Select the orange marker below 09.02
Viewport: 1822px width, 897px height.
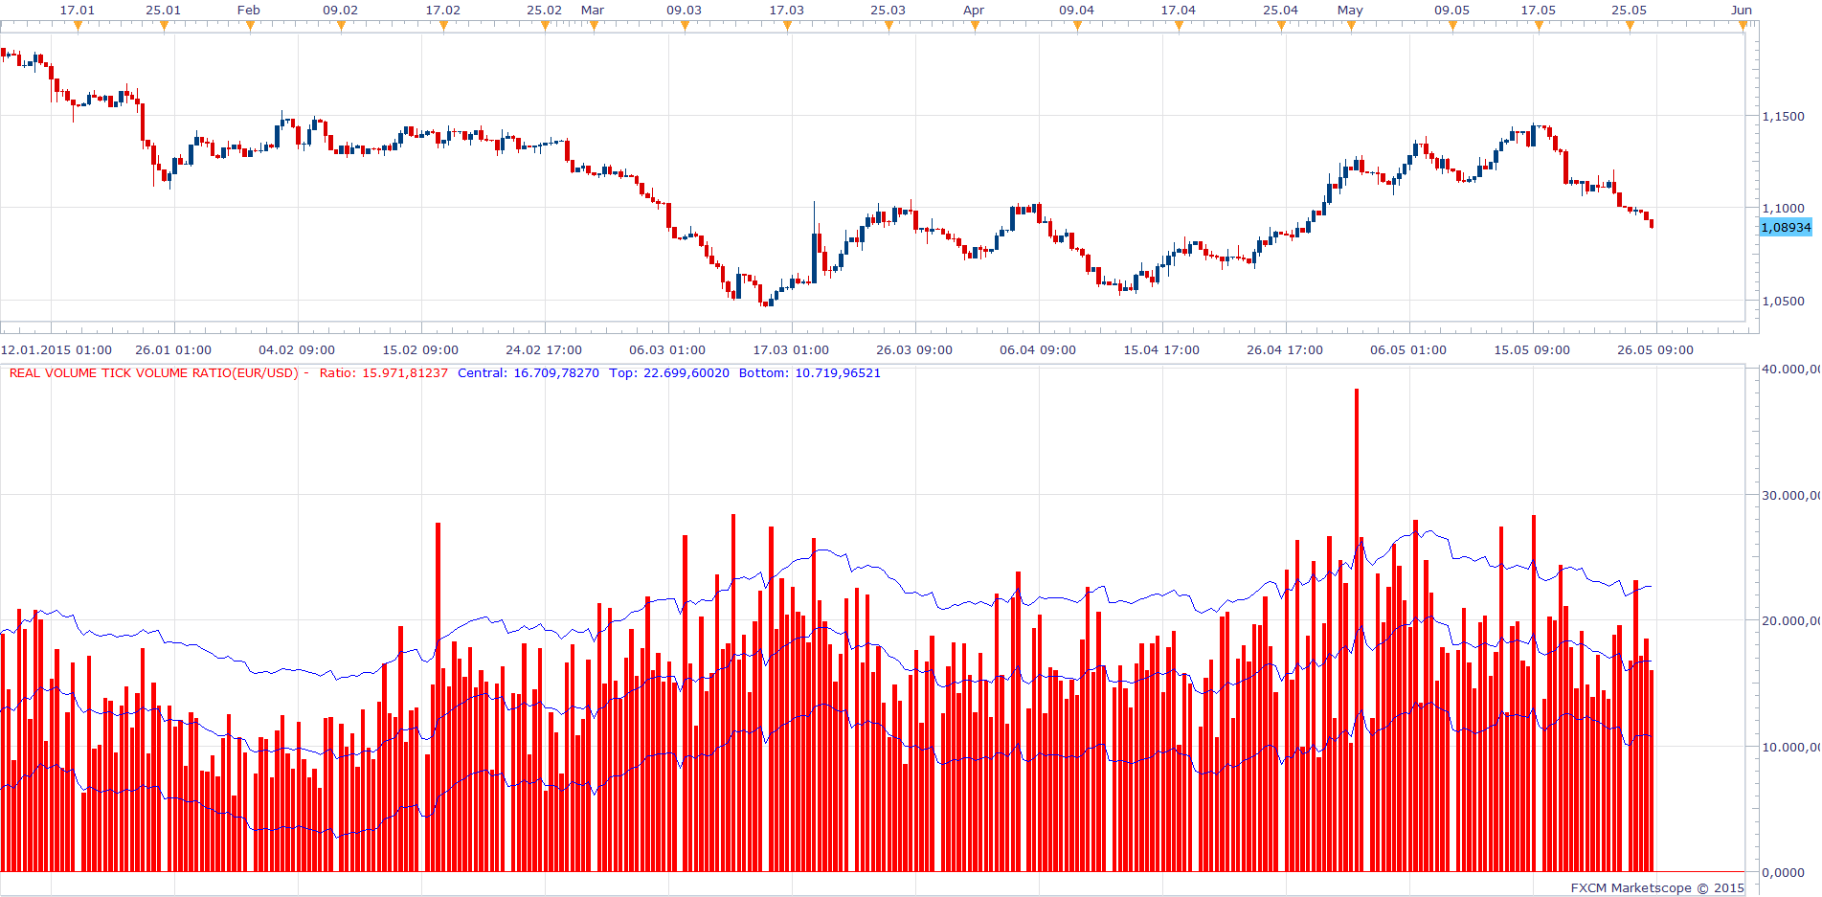[x=341, y=26]
